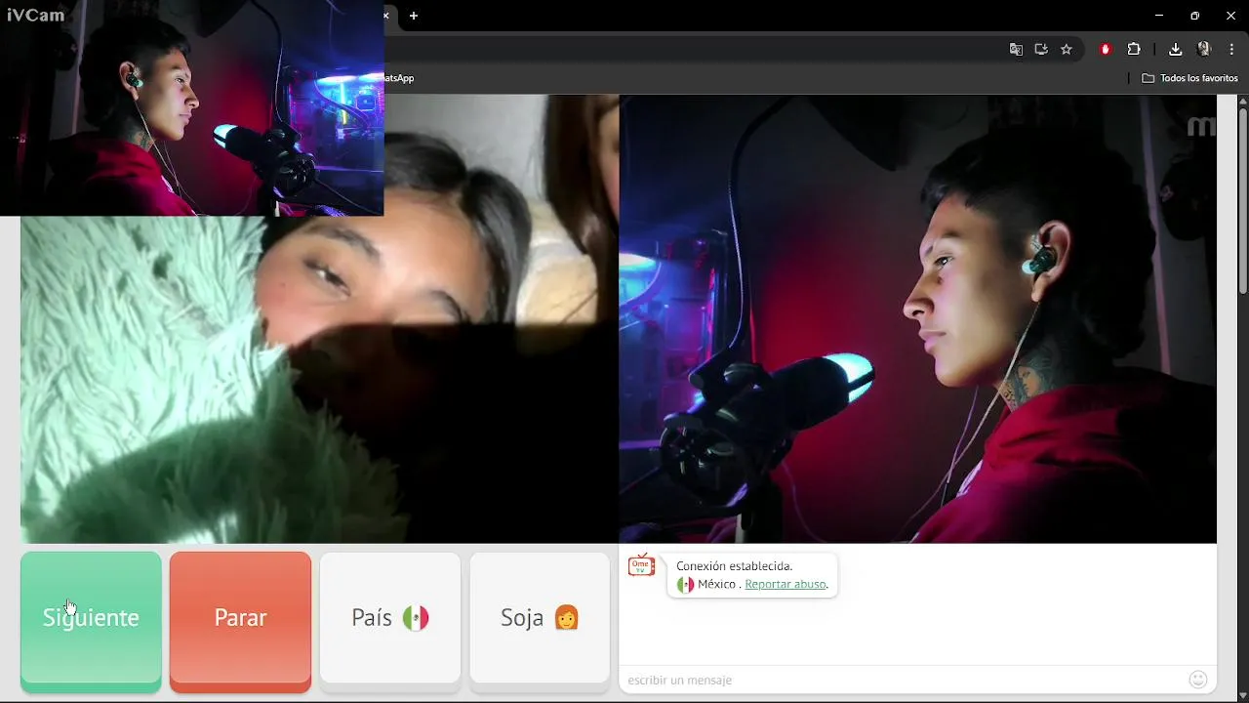Click the iVCam overlay preview window
This screenshot has width=1249, height=703.
click(x=192, y=107)
